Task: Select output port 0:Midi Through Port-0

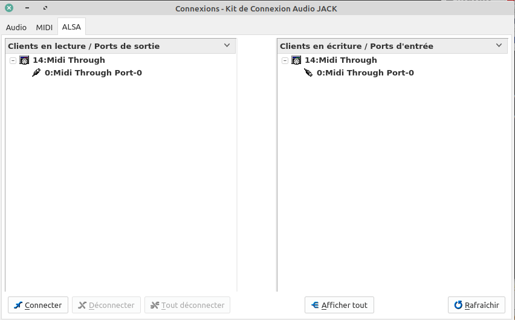Action: coord(93,73)
